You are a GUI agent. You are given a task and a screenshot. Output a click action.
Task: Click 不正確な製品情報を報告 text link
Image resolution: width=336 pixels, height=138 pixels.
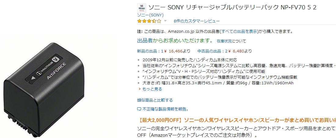pyautogui.click(x=165, y=109)
